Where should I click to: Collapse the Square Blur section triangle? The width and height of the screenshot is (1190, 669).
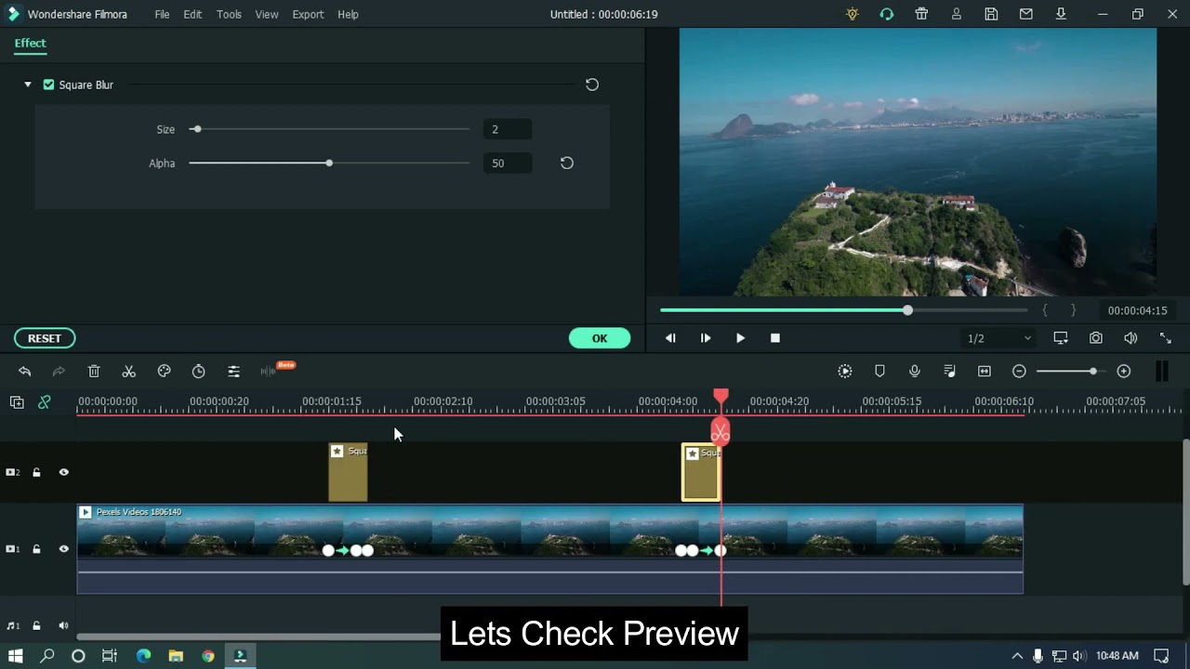[28, 85]
